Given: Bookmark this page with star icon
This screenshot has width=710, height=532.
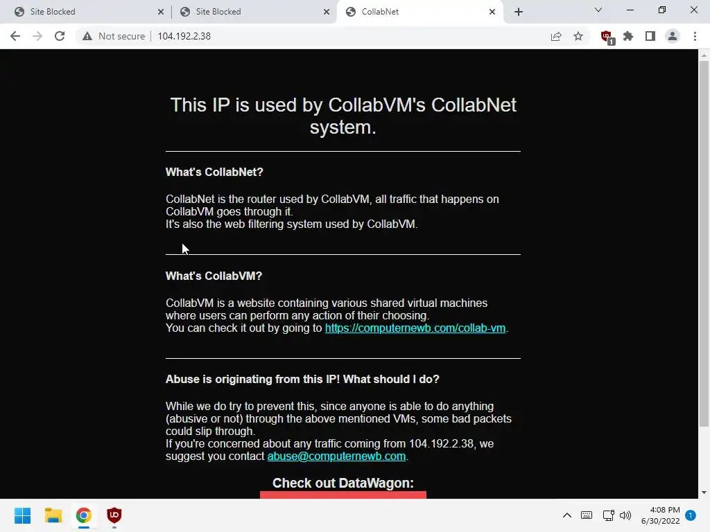Looking at the screenshot, I should click(578, 36).
